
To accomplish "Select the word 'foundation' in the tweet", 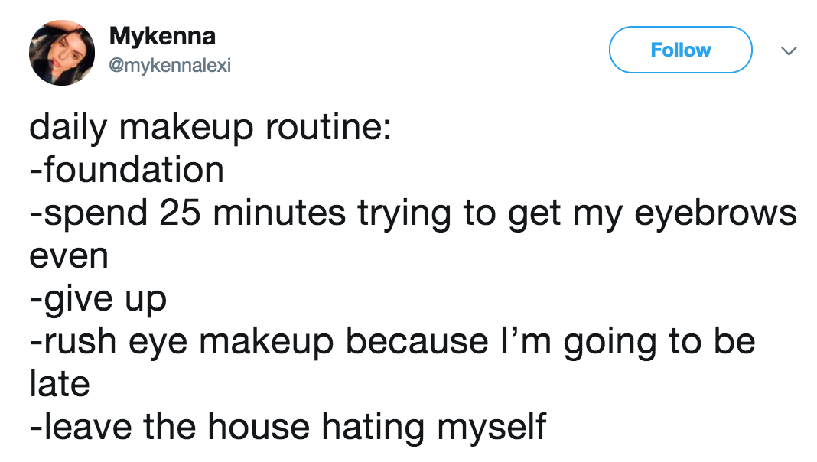I will [x=134, y=170].
